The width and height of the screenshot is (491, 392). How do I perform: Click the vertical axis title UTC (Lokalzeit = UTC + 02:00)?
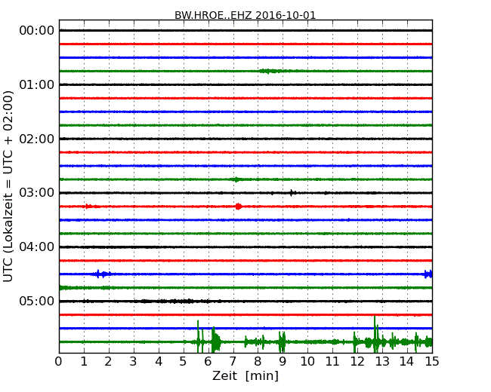[x=8, y=186]
